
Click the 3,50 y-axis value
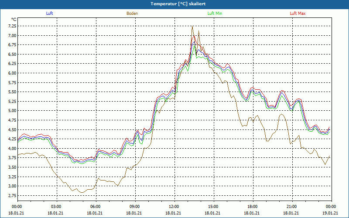point(12,167)
